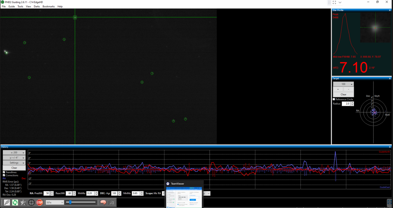The height and width of the screenshot is (208, 393).
Task: Begin guiding with the crosshair target icon
Action: pyautogui.click(x=31, y=202)
